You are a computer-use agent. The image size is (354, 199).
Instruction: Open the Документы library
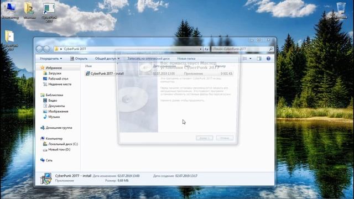(x=56, y=106)
